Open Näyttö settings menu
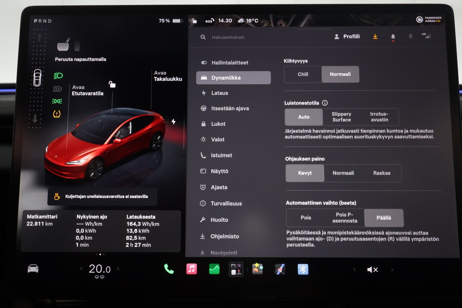Viewport: 462px width, 308px height. 233,171
